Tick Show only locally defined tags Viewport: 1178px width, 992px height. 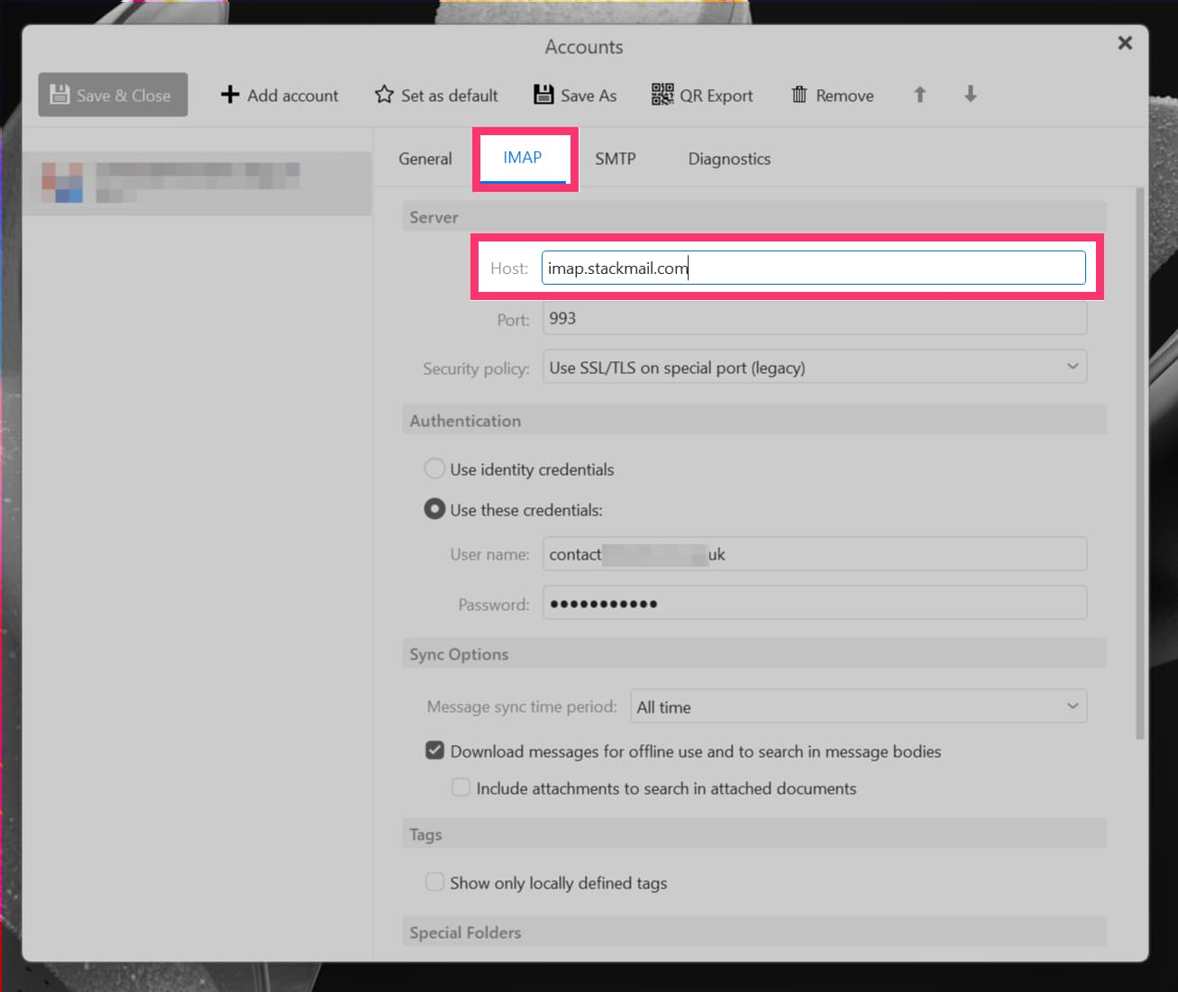[434, 882]
